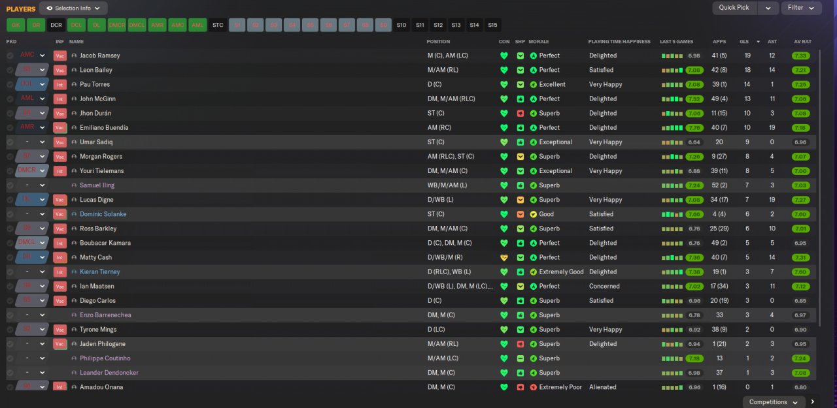Click Pau Torres's Int info badge
This screenshot has height=408, width=837.
[60, 84]
